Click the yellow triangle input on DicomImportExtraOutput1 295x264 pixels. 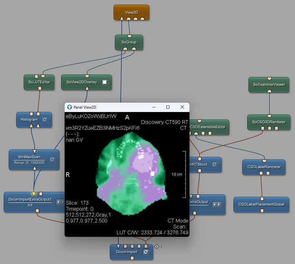(34, 194)
